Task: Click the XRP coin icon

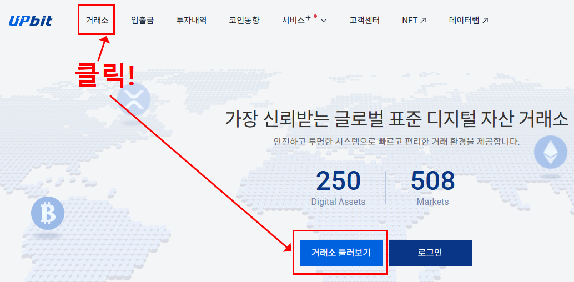Action: (134, 99)
